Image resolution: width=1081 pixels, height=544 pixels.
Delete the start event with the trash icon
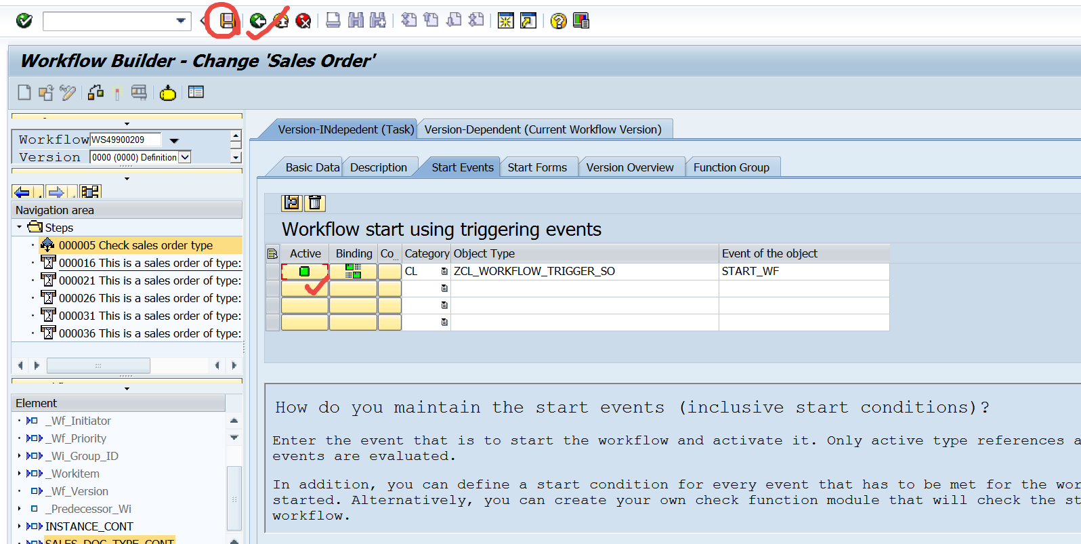[x=315, y=203]
